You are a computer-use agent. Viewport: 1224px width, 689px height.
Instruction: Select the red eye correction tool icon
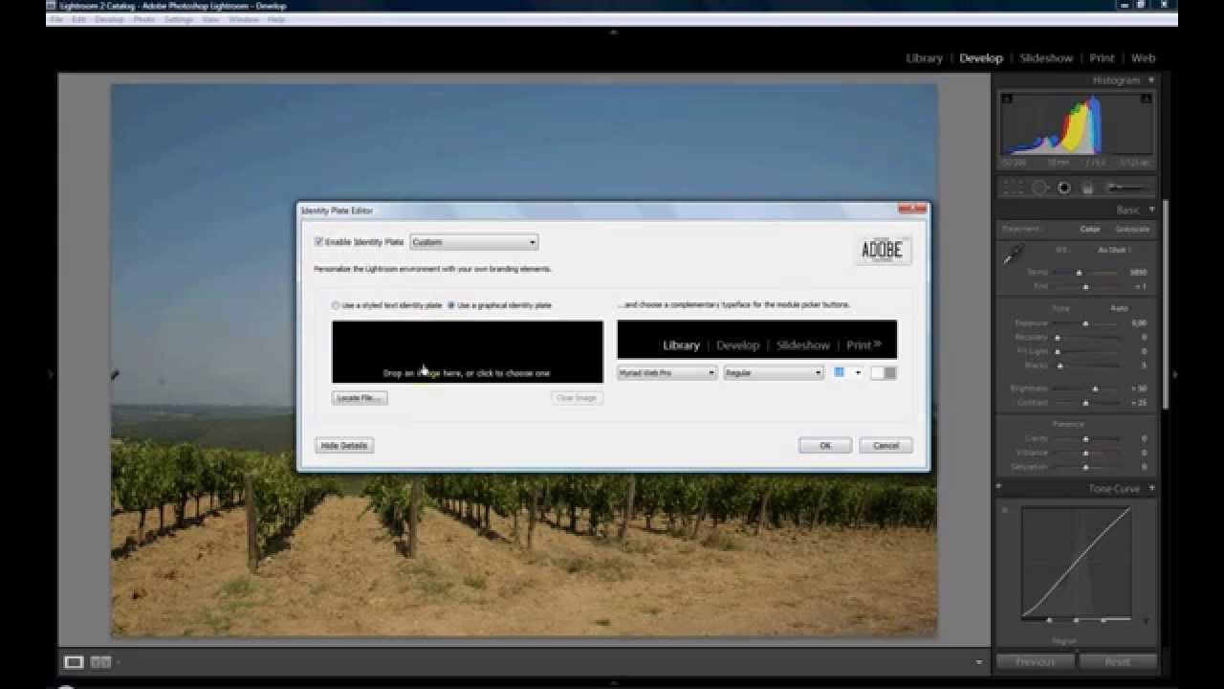coord(1063,188)
